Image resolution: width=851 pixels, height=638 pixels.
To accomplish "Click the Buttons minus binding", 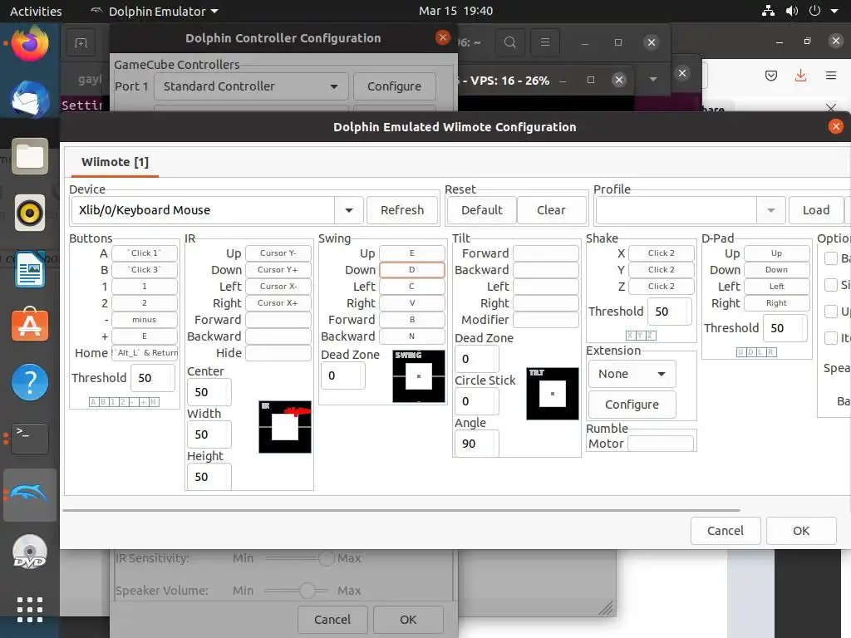I will (145, 320).
